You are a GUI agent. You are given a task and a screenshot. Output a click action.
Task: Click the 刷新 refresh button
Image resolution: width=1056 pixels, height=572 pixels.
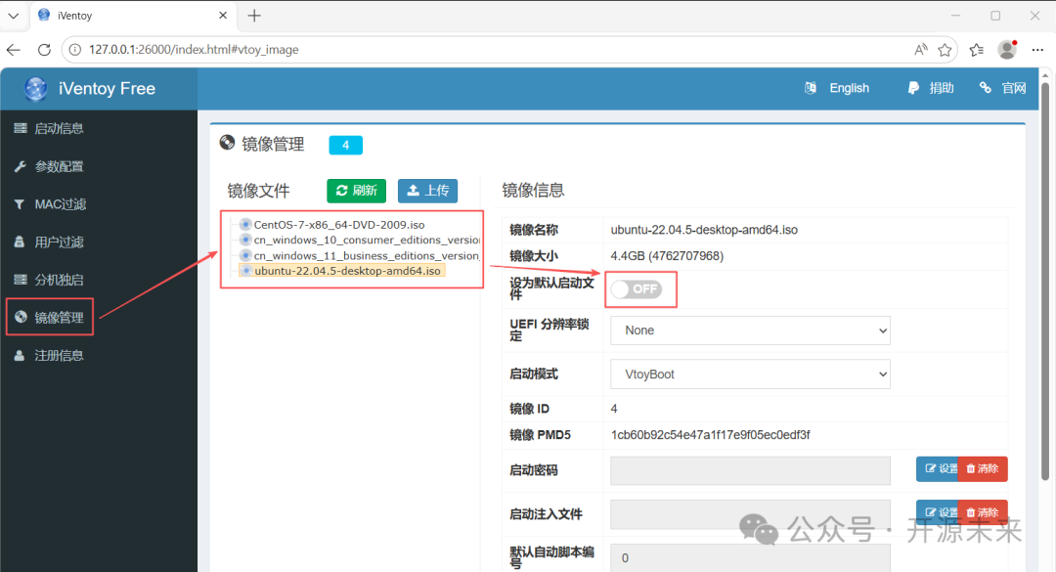click(x=356, y=191)
